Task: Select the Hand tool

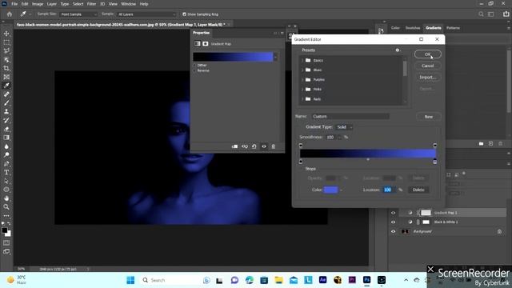Action: coord(6,198)
